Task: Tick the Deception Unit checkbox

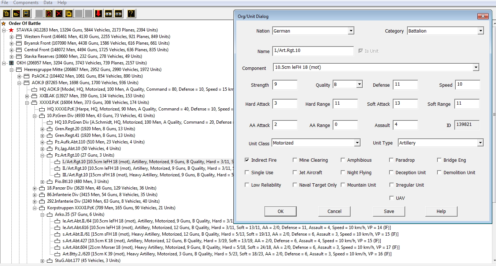Action: 392,173
